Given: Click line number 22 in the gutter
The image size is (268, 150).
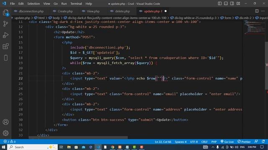Looking at the screenshot, I should [21, 78].
